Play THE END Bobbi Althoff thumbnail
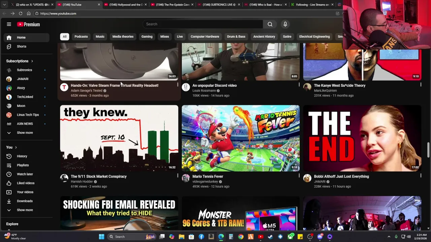Image resolution: width=431 pixels, height=242 pixels. [x=362, y=138]
